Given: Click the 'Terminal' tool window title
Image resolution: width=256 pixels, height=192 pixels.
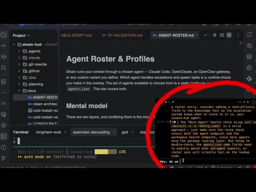Looking at the screenshot, I should (x=20, y=132).
